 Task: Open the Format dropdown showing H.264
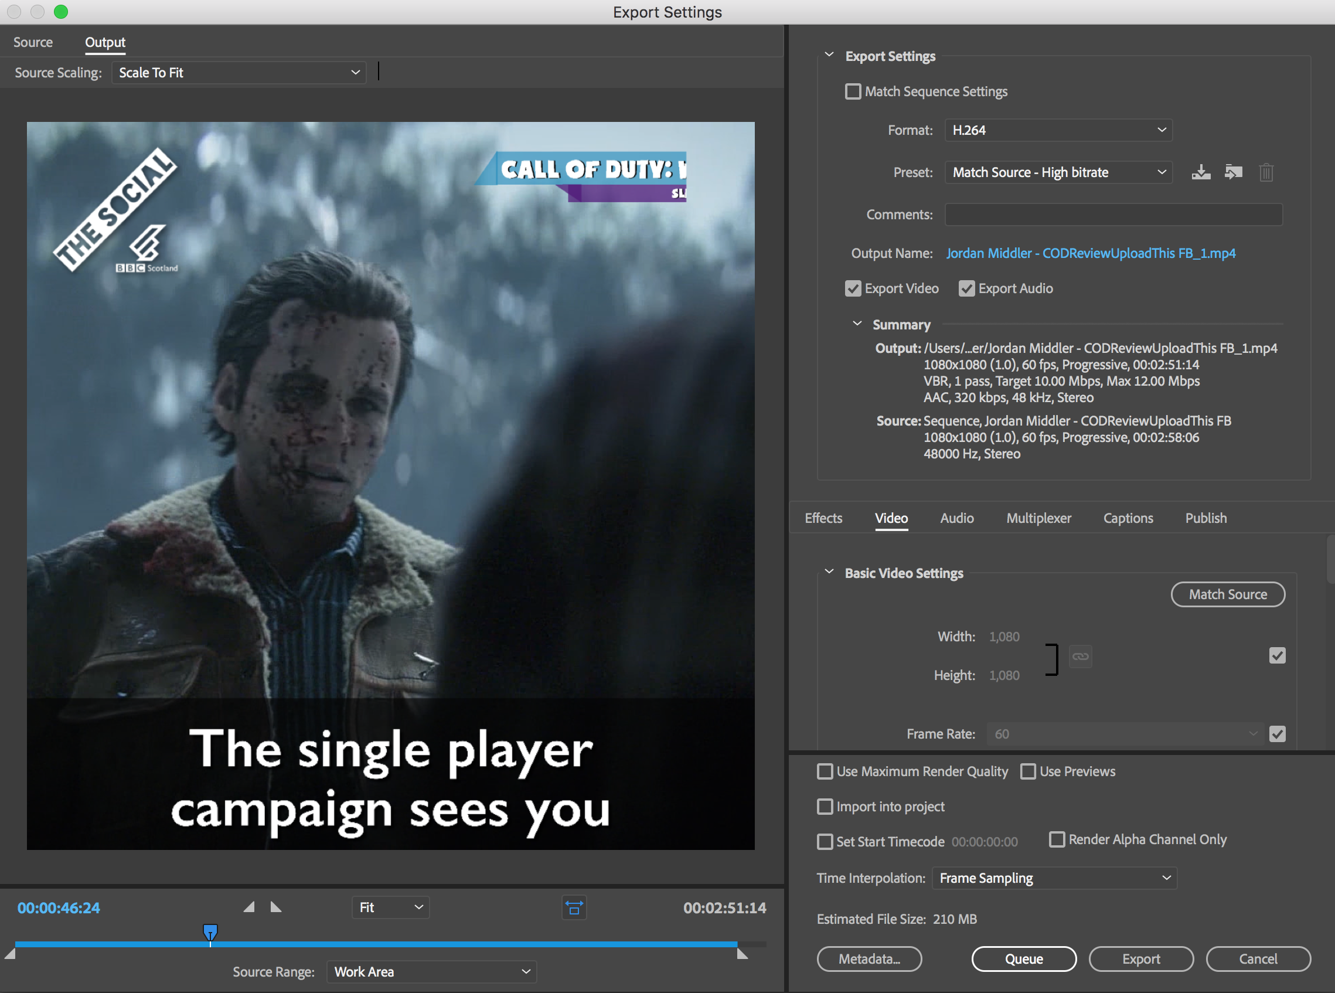pos(1057,130)
